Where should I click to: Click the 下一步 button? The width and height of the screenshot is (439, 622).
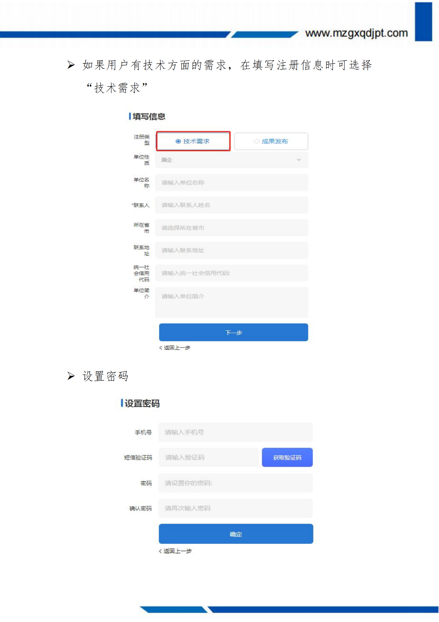pyautogui.click(x=234, y=332)
